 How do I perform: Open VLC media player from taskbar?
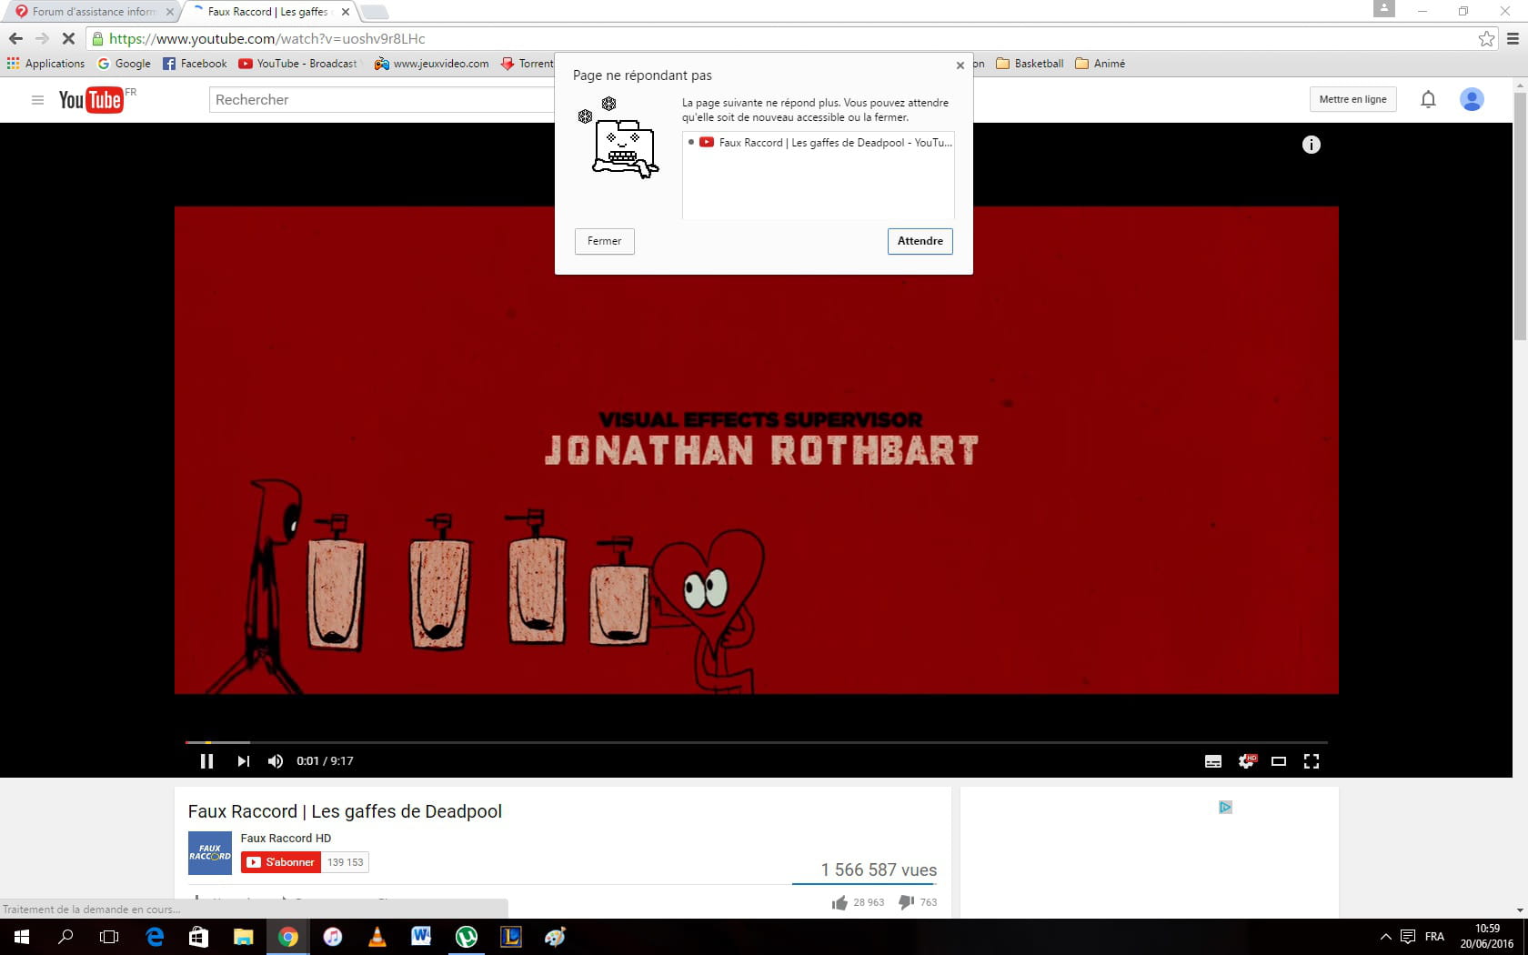coord(377,937)
